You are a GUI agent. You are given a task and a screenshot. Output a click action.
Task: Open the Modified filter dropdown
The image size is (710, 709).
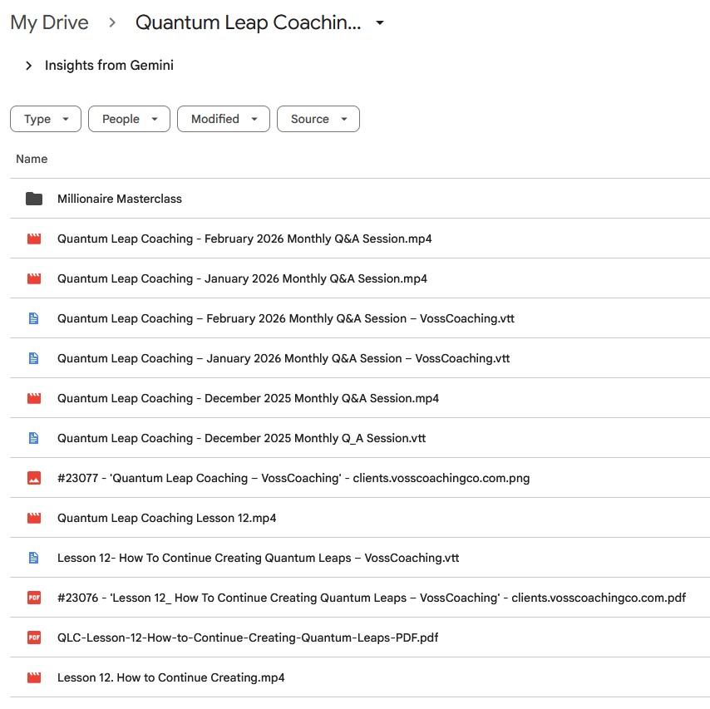point(223,119)
